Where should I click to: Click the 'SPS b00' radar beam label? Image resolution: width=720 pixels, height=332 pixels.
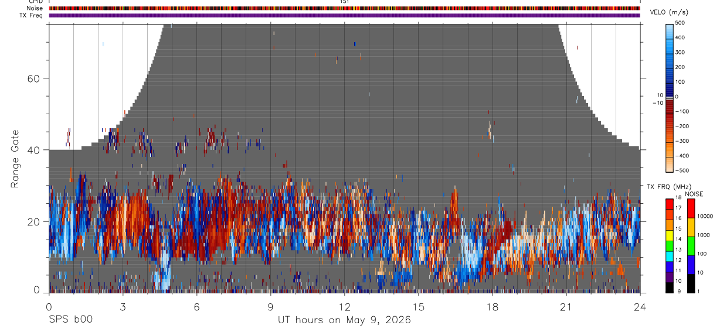click(70, 320)
